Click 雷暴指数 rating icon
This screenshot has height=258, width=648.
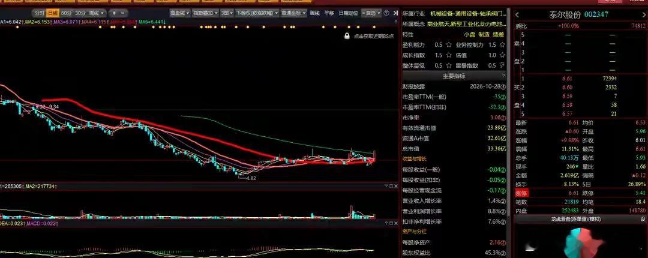502,65
